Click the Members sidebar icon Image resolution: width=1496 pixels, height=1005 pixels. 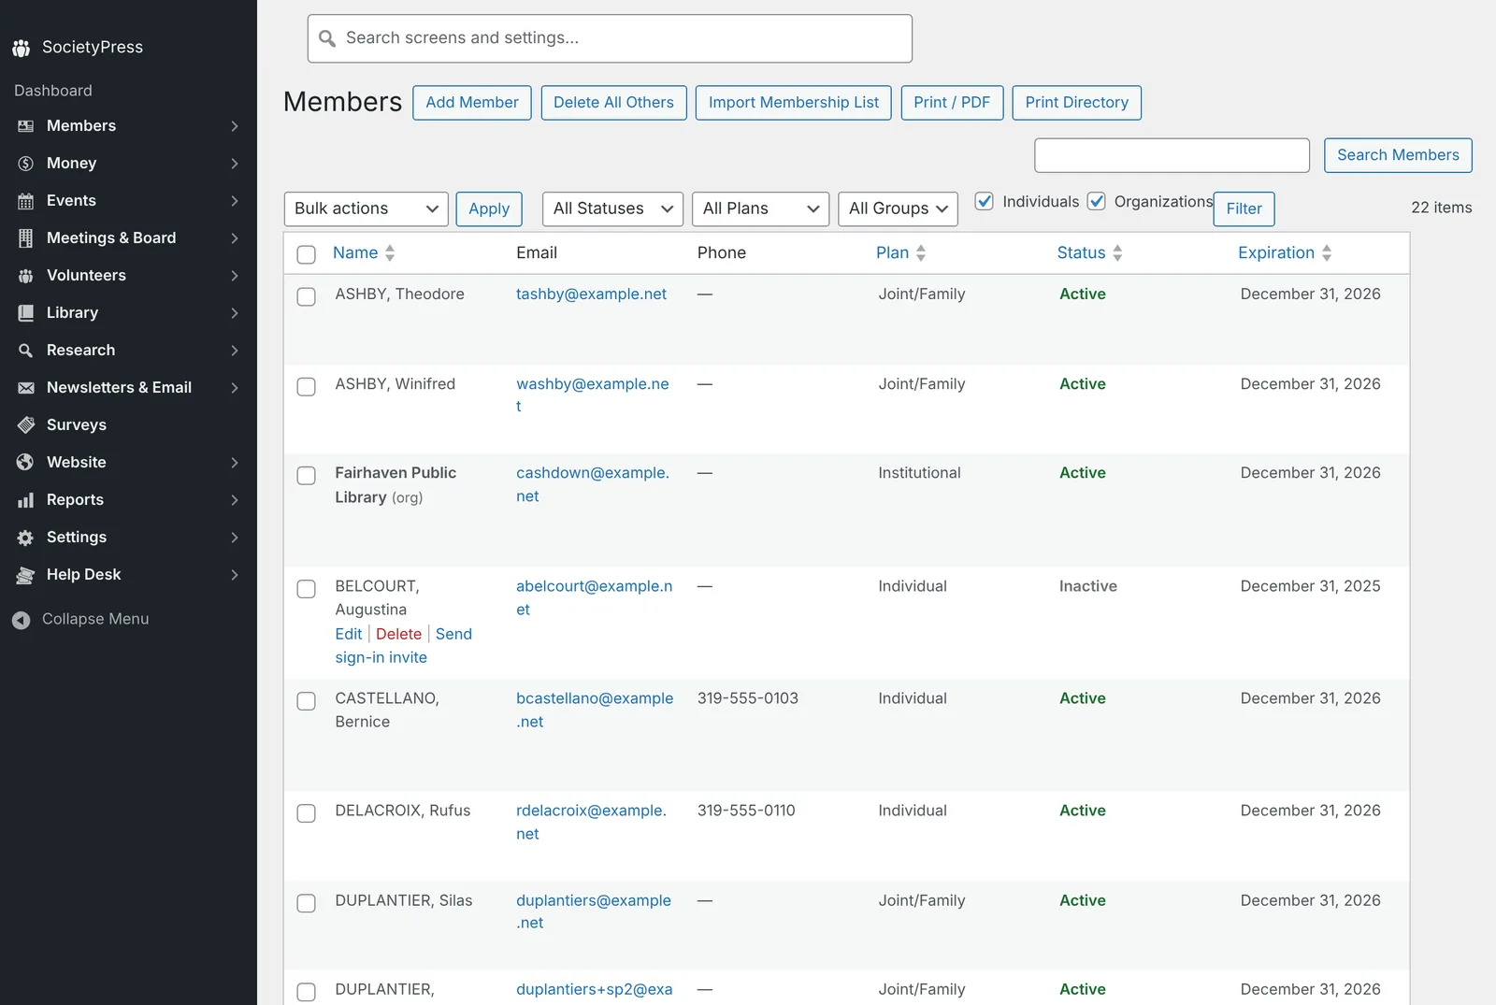(x=25, y=126)
